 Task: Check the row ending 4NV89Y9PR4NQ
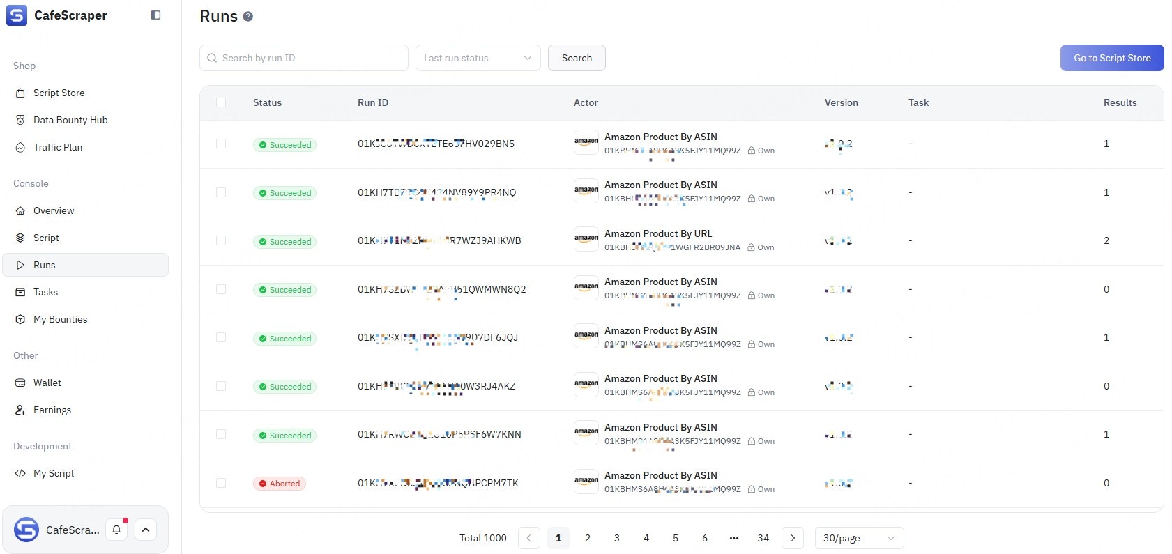click(221, 192)
